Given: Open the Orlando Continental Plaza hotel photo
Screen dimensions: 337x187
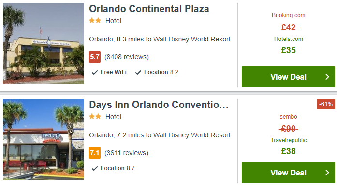Looking at the screenshot, I should click(44, 43).
